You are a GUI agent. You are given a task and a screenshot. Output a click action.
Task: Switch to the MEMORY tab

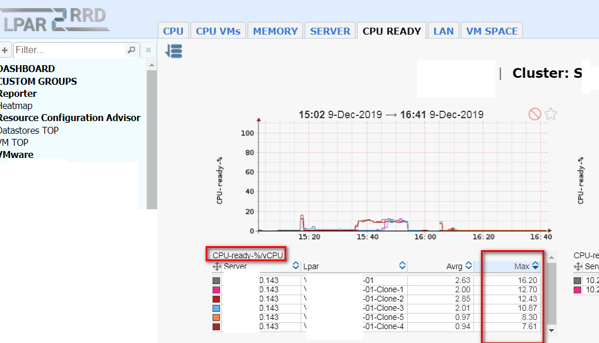coord(275,30)
